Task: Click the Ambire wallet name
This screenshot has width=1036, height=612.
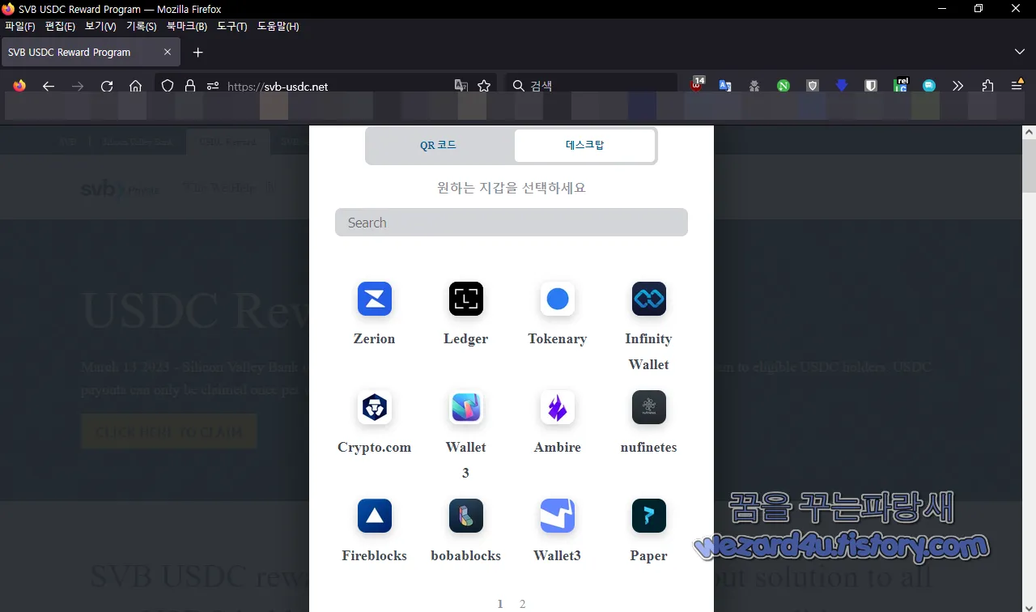Action: click(x=558, y=448)
